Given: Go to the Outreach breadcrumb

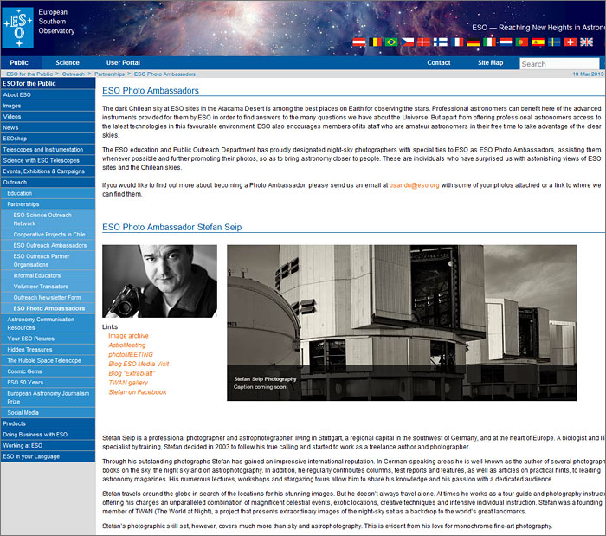Looking at the screenshot, I should point(73,74).
